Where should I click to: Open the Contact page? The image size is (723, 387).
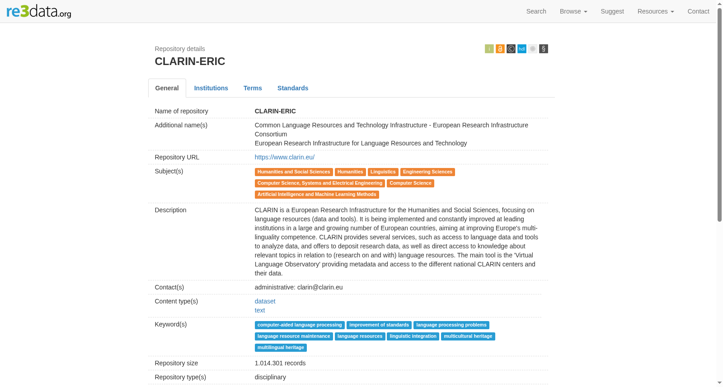699,11
